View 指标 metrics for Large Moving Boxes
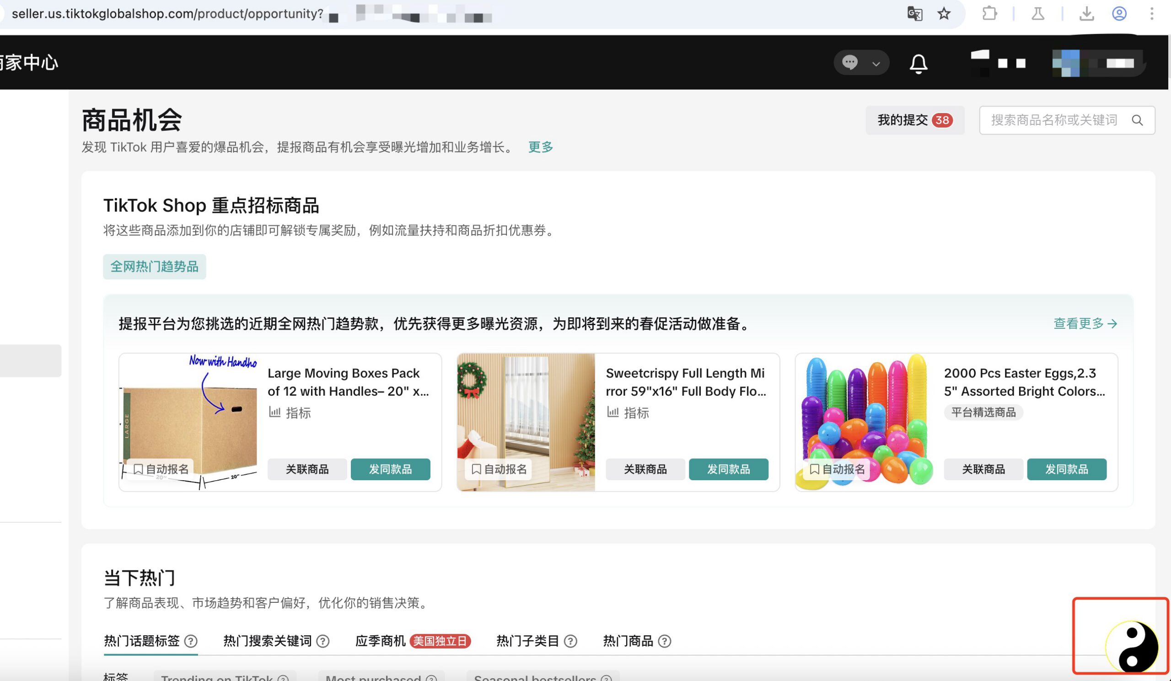The image size is (1171, 681). pos(290,413)
